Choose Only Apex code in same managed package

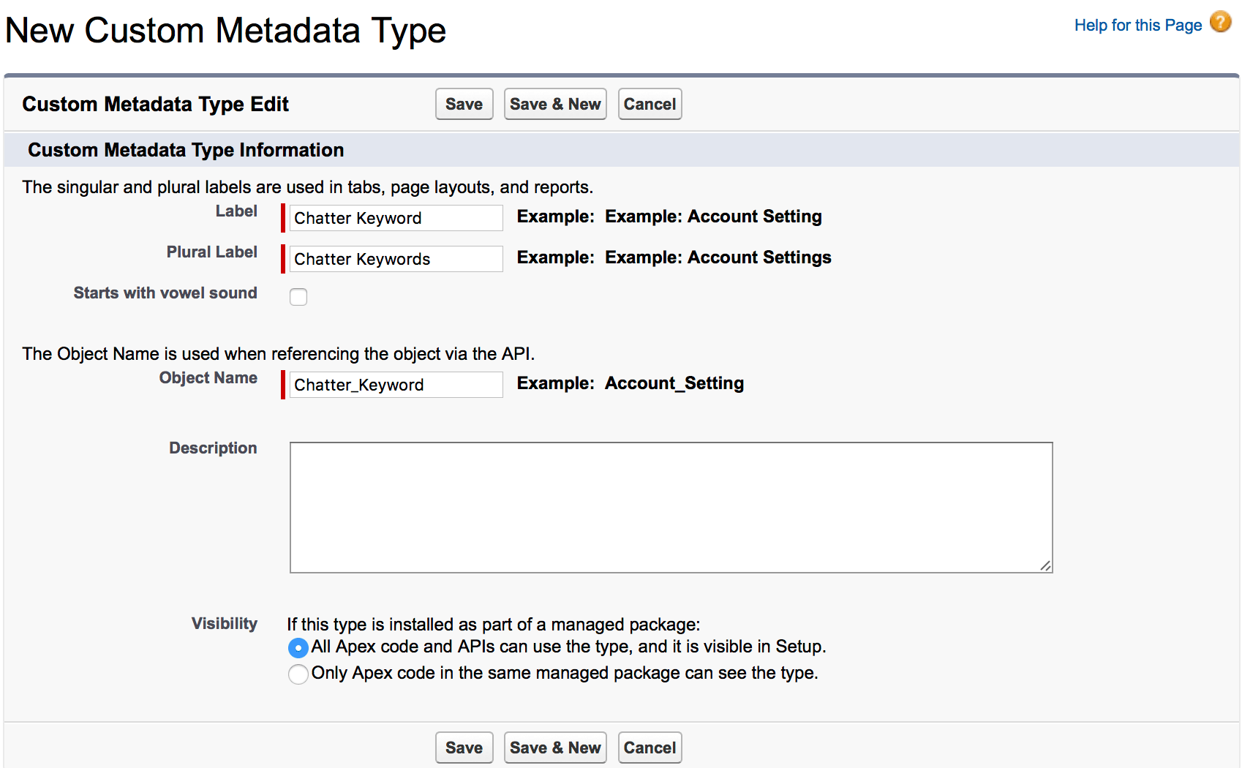coord(298,674)
